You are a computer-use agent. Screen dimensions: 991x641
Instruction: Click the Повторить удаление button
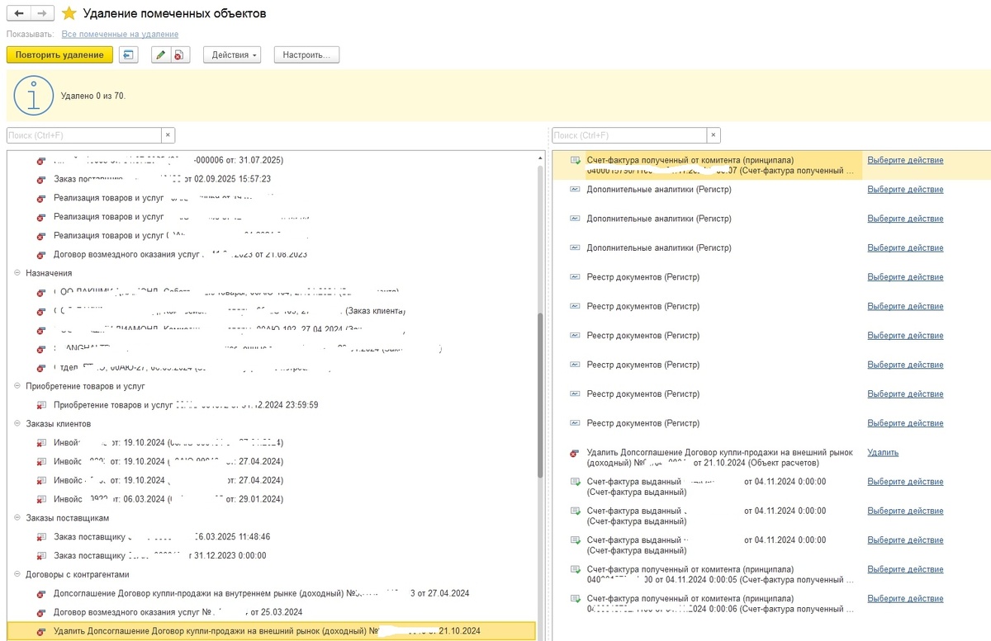point(59,55)
